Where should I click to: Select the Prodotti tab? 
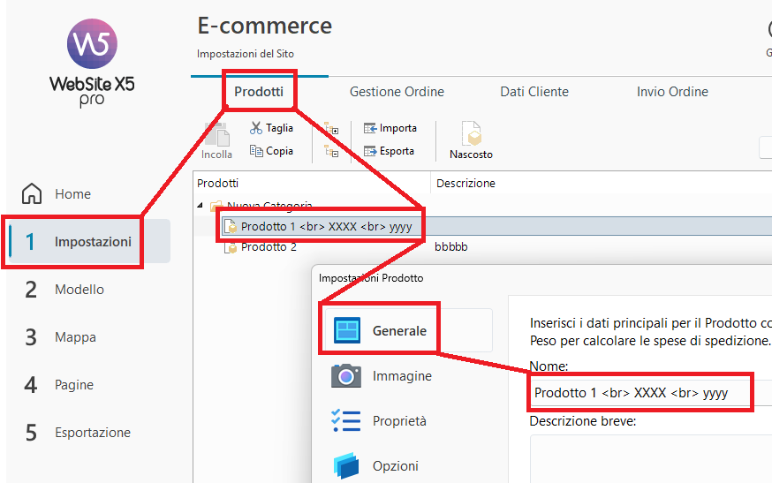pyautogui.click(x=259, y=92)
